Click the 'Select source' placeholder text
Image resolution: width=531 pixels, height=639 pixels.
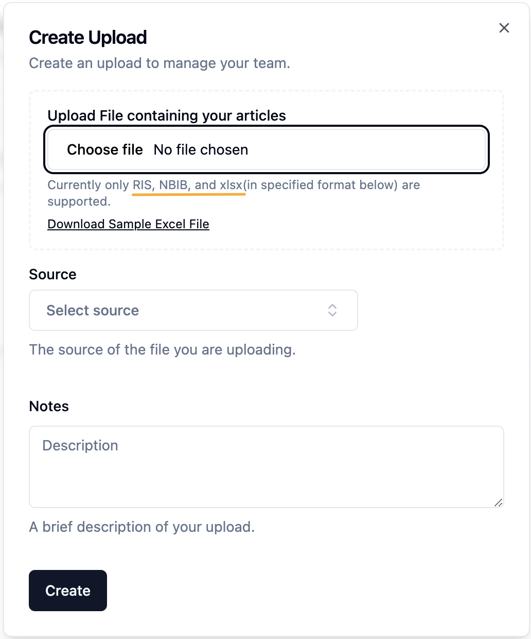tap(93, 310)
